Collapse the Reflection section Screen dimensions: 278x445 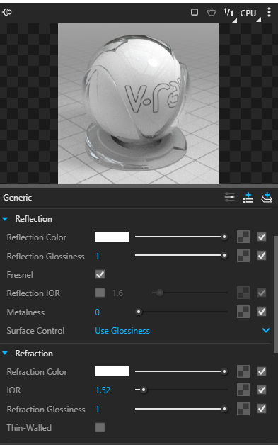click(5, 219)
